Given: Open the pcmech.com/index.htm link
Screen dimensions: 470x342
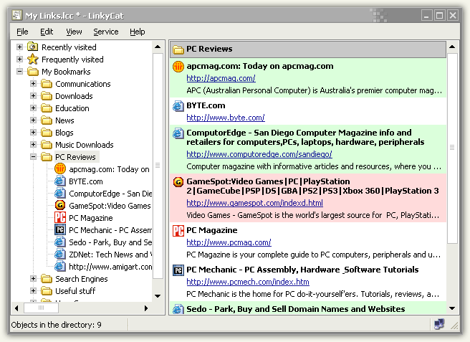Looking at the screenshot, I should (248, 282).
